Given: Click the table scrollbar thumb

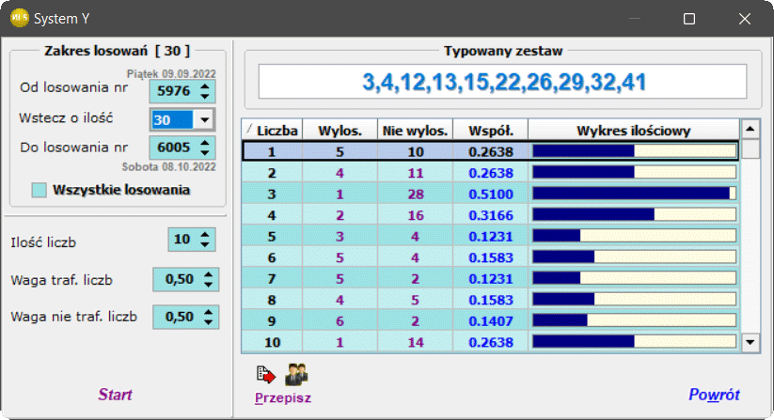Looking at the screenshot, I should 750,148.
